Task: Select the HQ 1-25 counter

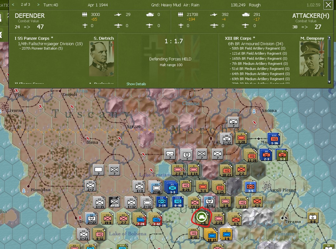Action: (219, 187)
